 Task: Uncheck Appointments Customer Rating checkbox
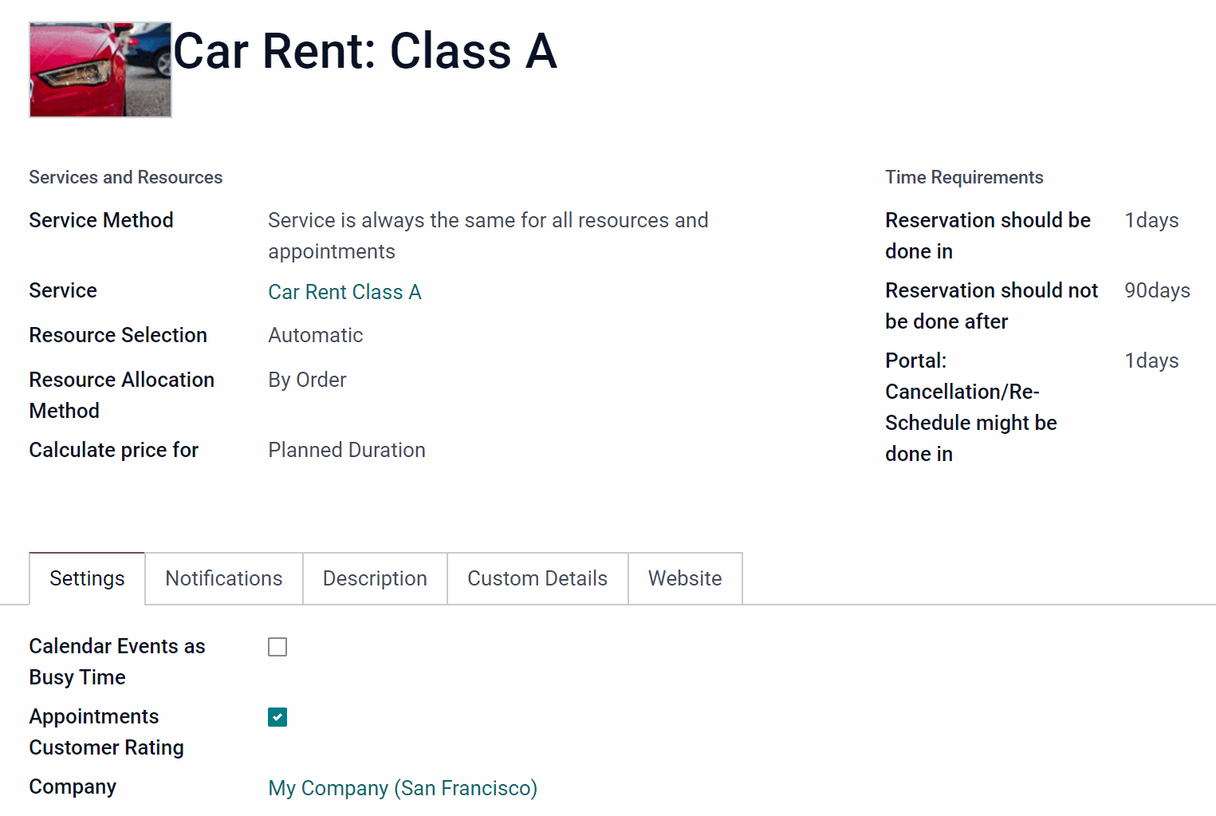pos(277,717)
